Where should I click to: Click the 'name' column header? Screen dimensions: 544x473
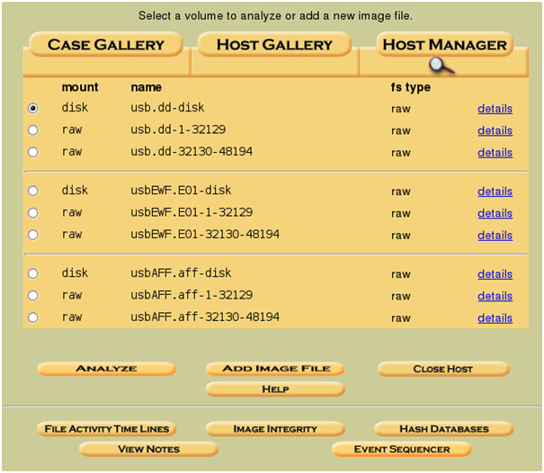pos(146,87)
